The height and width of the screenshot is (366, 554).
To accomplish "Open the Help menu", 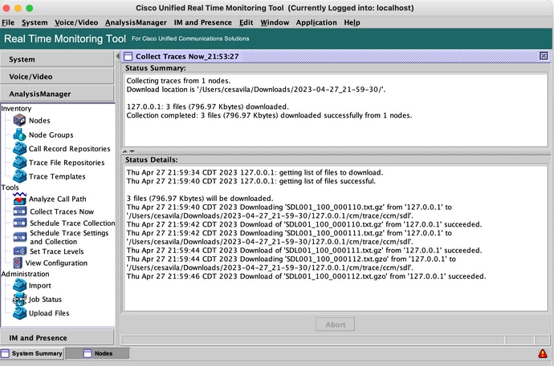I will tap(352, 22).
